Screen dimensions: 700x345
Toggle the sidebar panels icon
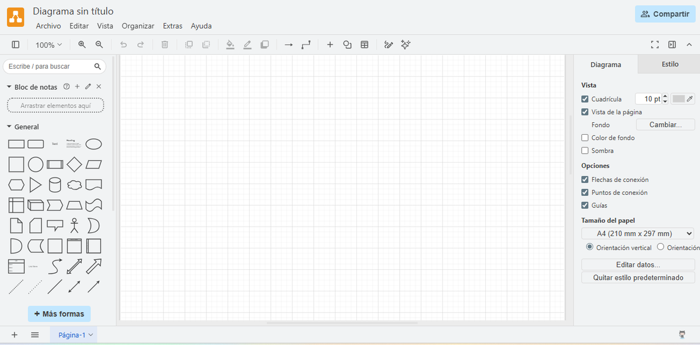[16, 45]
